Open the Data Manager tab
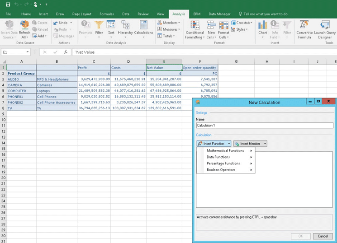The height and width of the screenshot is (243, 337). [219, 14]
